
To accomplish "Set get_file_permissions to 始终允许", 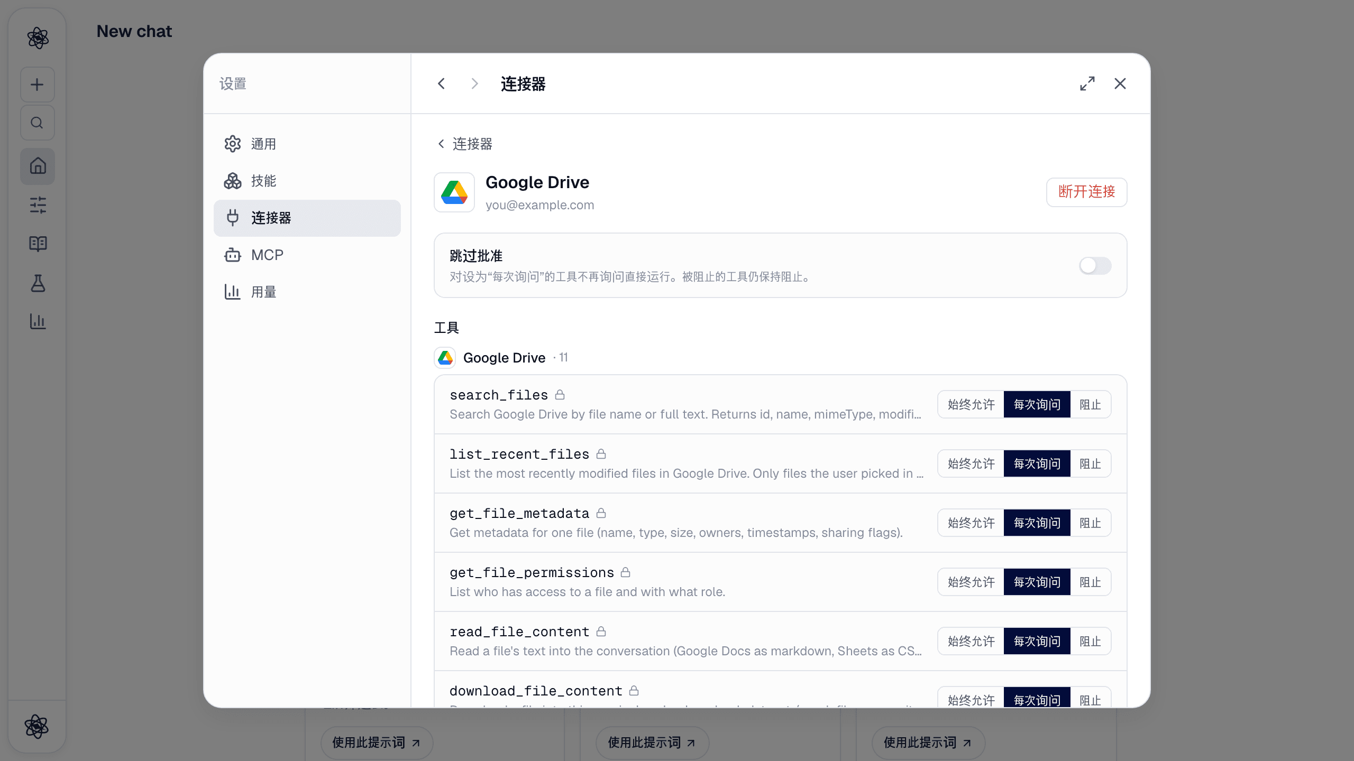I will (971, 582).
